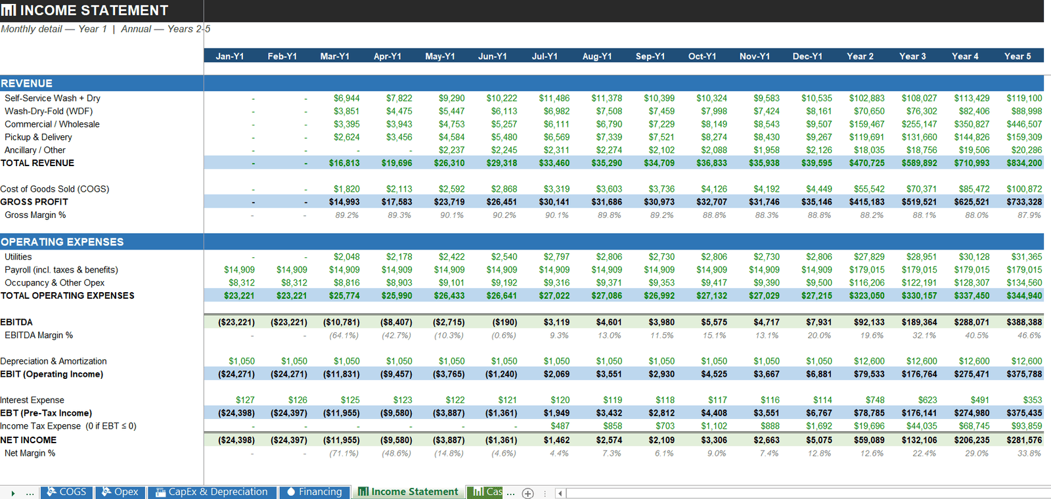Click the OPERATING EXPENSES section header
1051x499 pixels.
coord(62,242)
